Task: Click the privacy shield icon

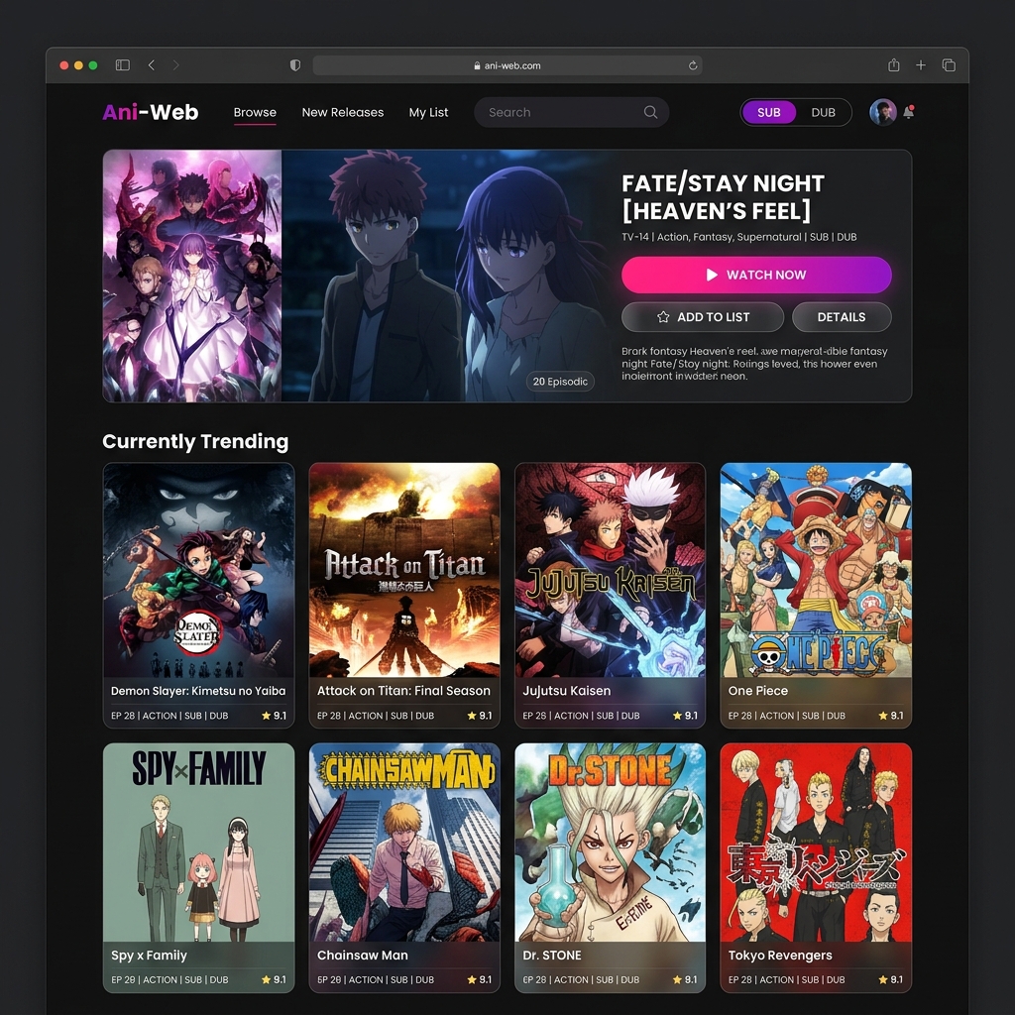Action: (x=295, y=64)
